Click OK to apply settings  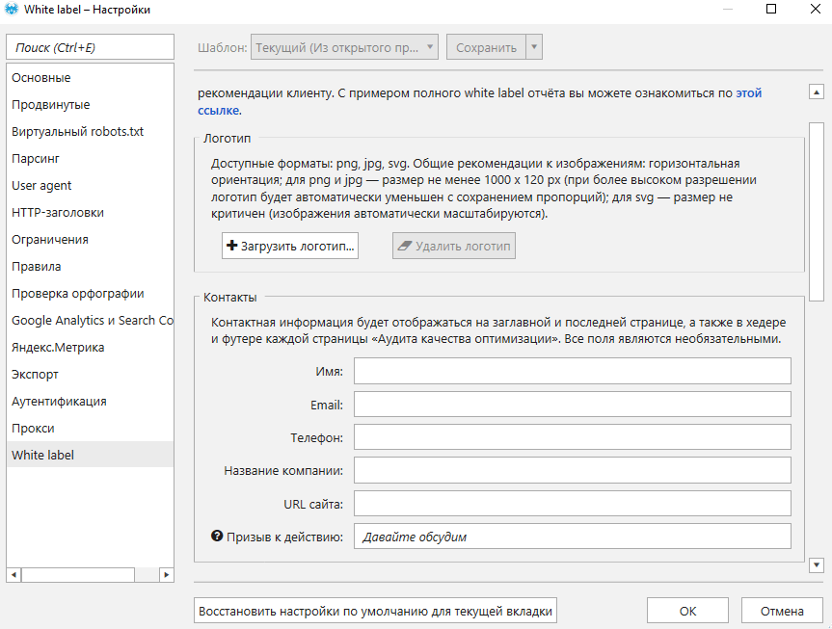[687, 611]
